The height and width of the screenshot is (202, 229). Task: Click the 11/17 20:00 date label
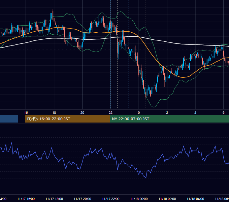[83, 199]
